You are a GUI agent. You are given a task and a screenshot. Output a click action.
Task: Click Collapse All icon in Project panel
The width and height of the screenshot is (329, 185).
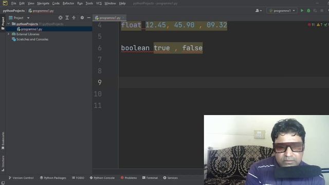click(74, 18)
